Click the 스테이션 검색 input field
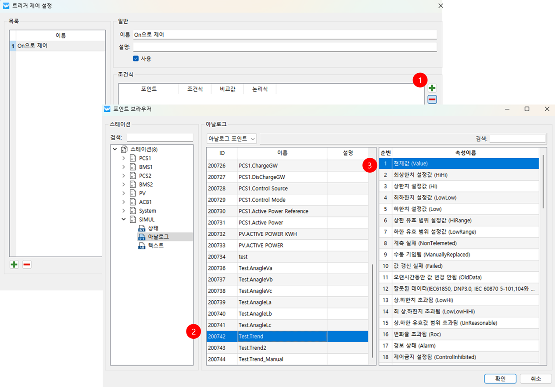This screenshot has height=387, width=555. [160, 138]
